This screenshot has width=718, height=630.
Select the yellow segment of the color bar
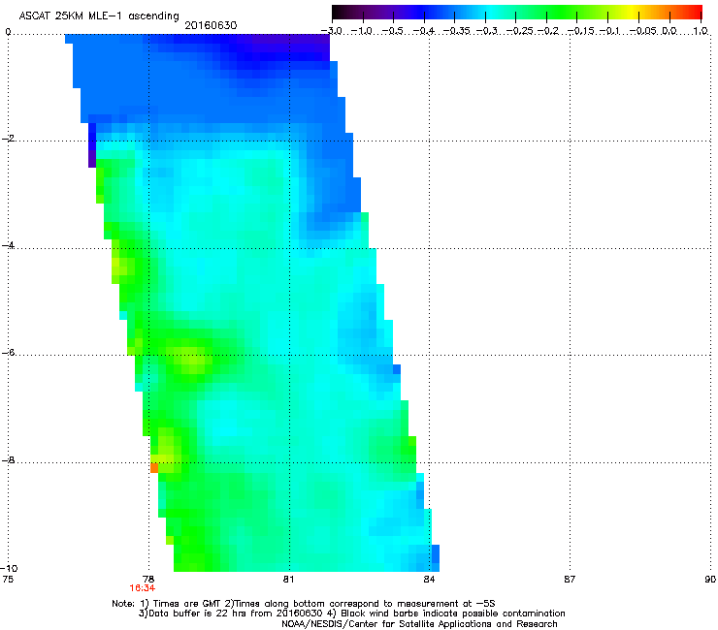(x=632, y=12)
